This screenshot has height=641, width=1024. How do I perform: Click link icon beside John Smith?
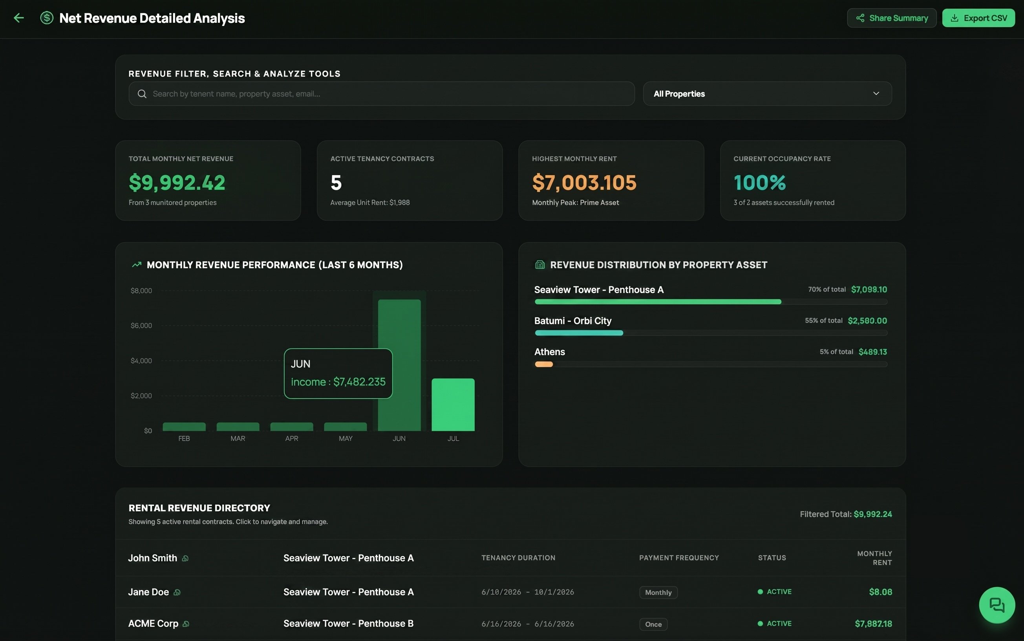coord(185,559)
